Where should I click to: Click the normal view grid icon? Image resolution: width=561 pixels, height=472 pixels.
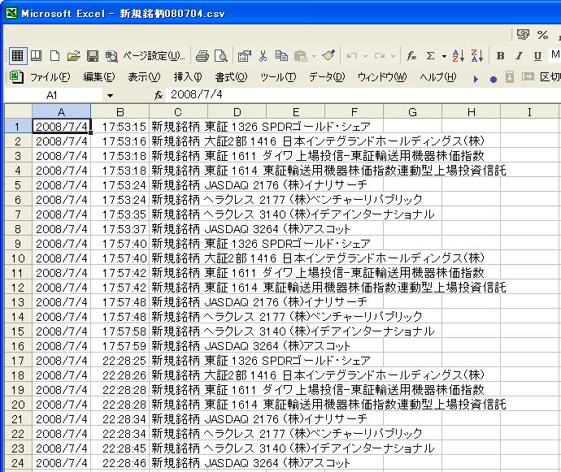pyautogui.click(x=18, y=56)
